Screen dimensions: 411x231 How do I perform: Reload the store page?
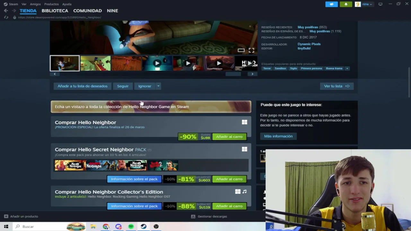click(6, 17)
